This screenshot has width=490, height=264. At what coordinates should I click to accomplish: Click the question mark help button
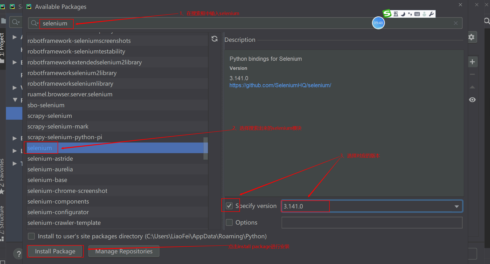[x=19, y=254]
